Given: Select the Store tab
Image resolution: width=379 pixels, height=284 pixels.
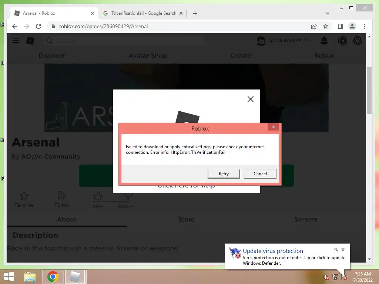Looking at the screenshot, I should (x=186, y=219).
